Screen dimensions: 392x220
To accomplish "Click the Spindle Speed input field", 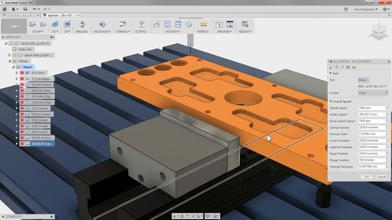I will (x=372, y=108).
